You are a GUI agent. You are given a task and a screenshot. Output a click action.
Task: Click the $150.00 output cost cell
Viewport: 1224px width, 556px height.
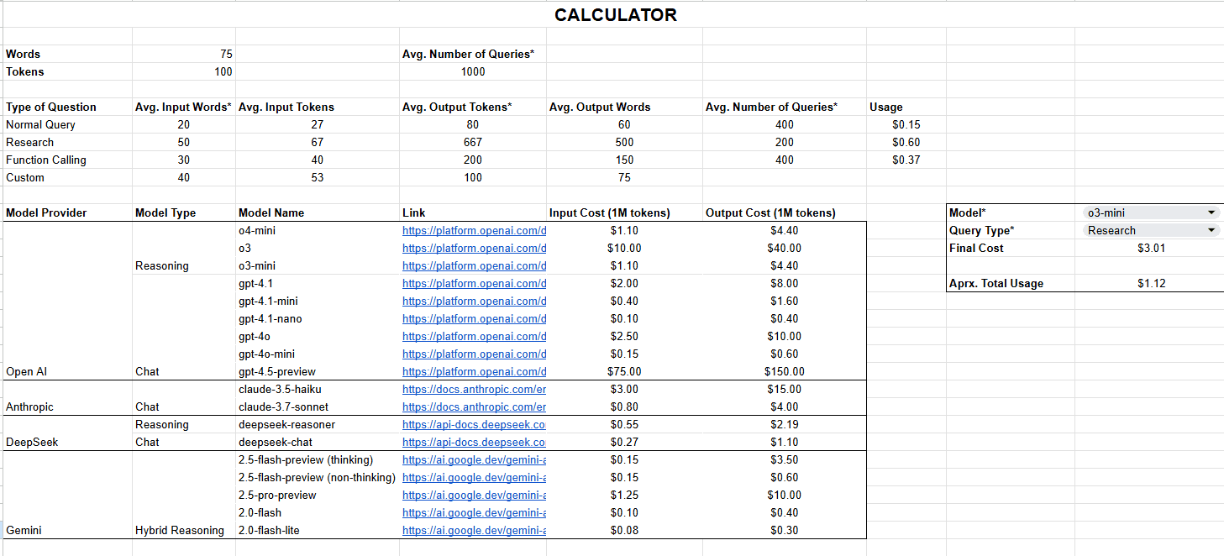coord(785,371)
